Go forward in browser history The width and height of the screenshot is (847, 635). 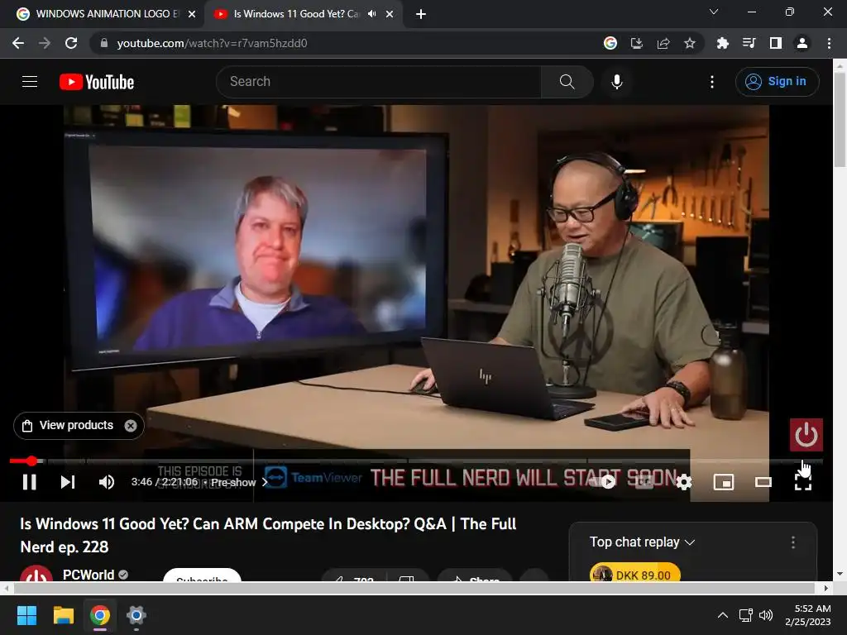point(45,43)
